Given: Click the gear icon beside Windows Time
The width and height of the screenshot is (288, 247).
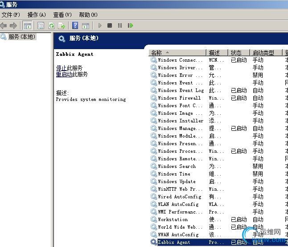Looking at the screenshot, I should point(153,174).
